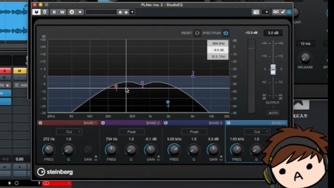Click the Band 3 Q knob
The width and height of the screenshot is (334, 188).
(193, 150)
